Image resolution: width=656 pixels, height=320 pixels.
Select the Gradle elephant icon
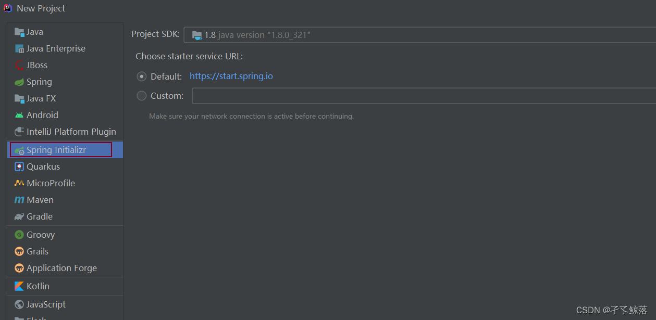[19, 216]
